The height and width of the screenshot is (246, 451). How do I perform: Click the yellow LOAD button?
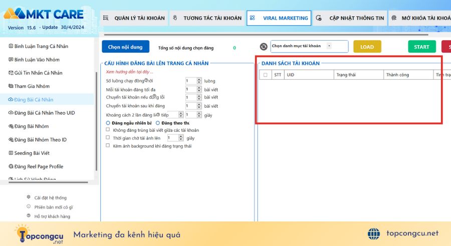[x=367, y=47]
